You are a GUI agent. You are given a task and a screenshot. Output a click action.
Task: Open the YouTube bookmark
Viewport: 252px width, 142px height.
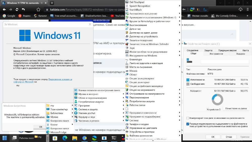coord(117,16)
